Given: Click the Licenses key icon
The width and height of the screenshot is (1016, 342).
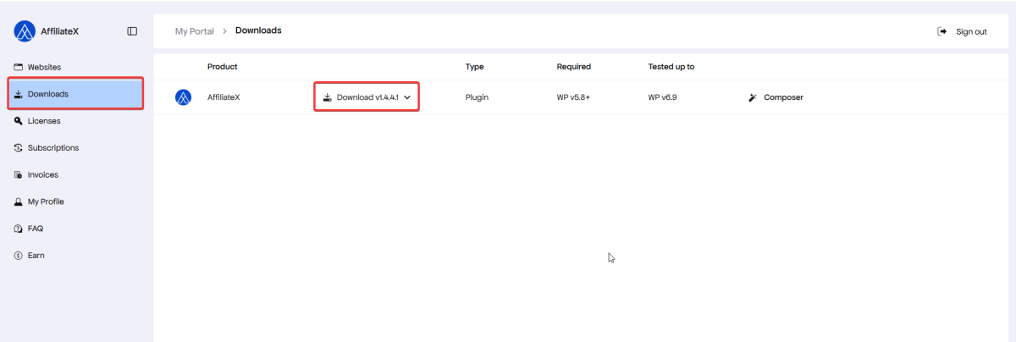Looking at the screenshot, I should point(19,121).
